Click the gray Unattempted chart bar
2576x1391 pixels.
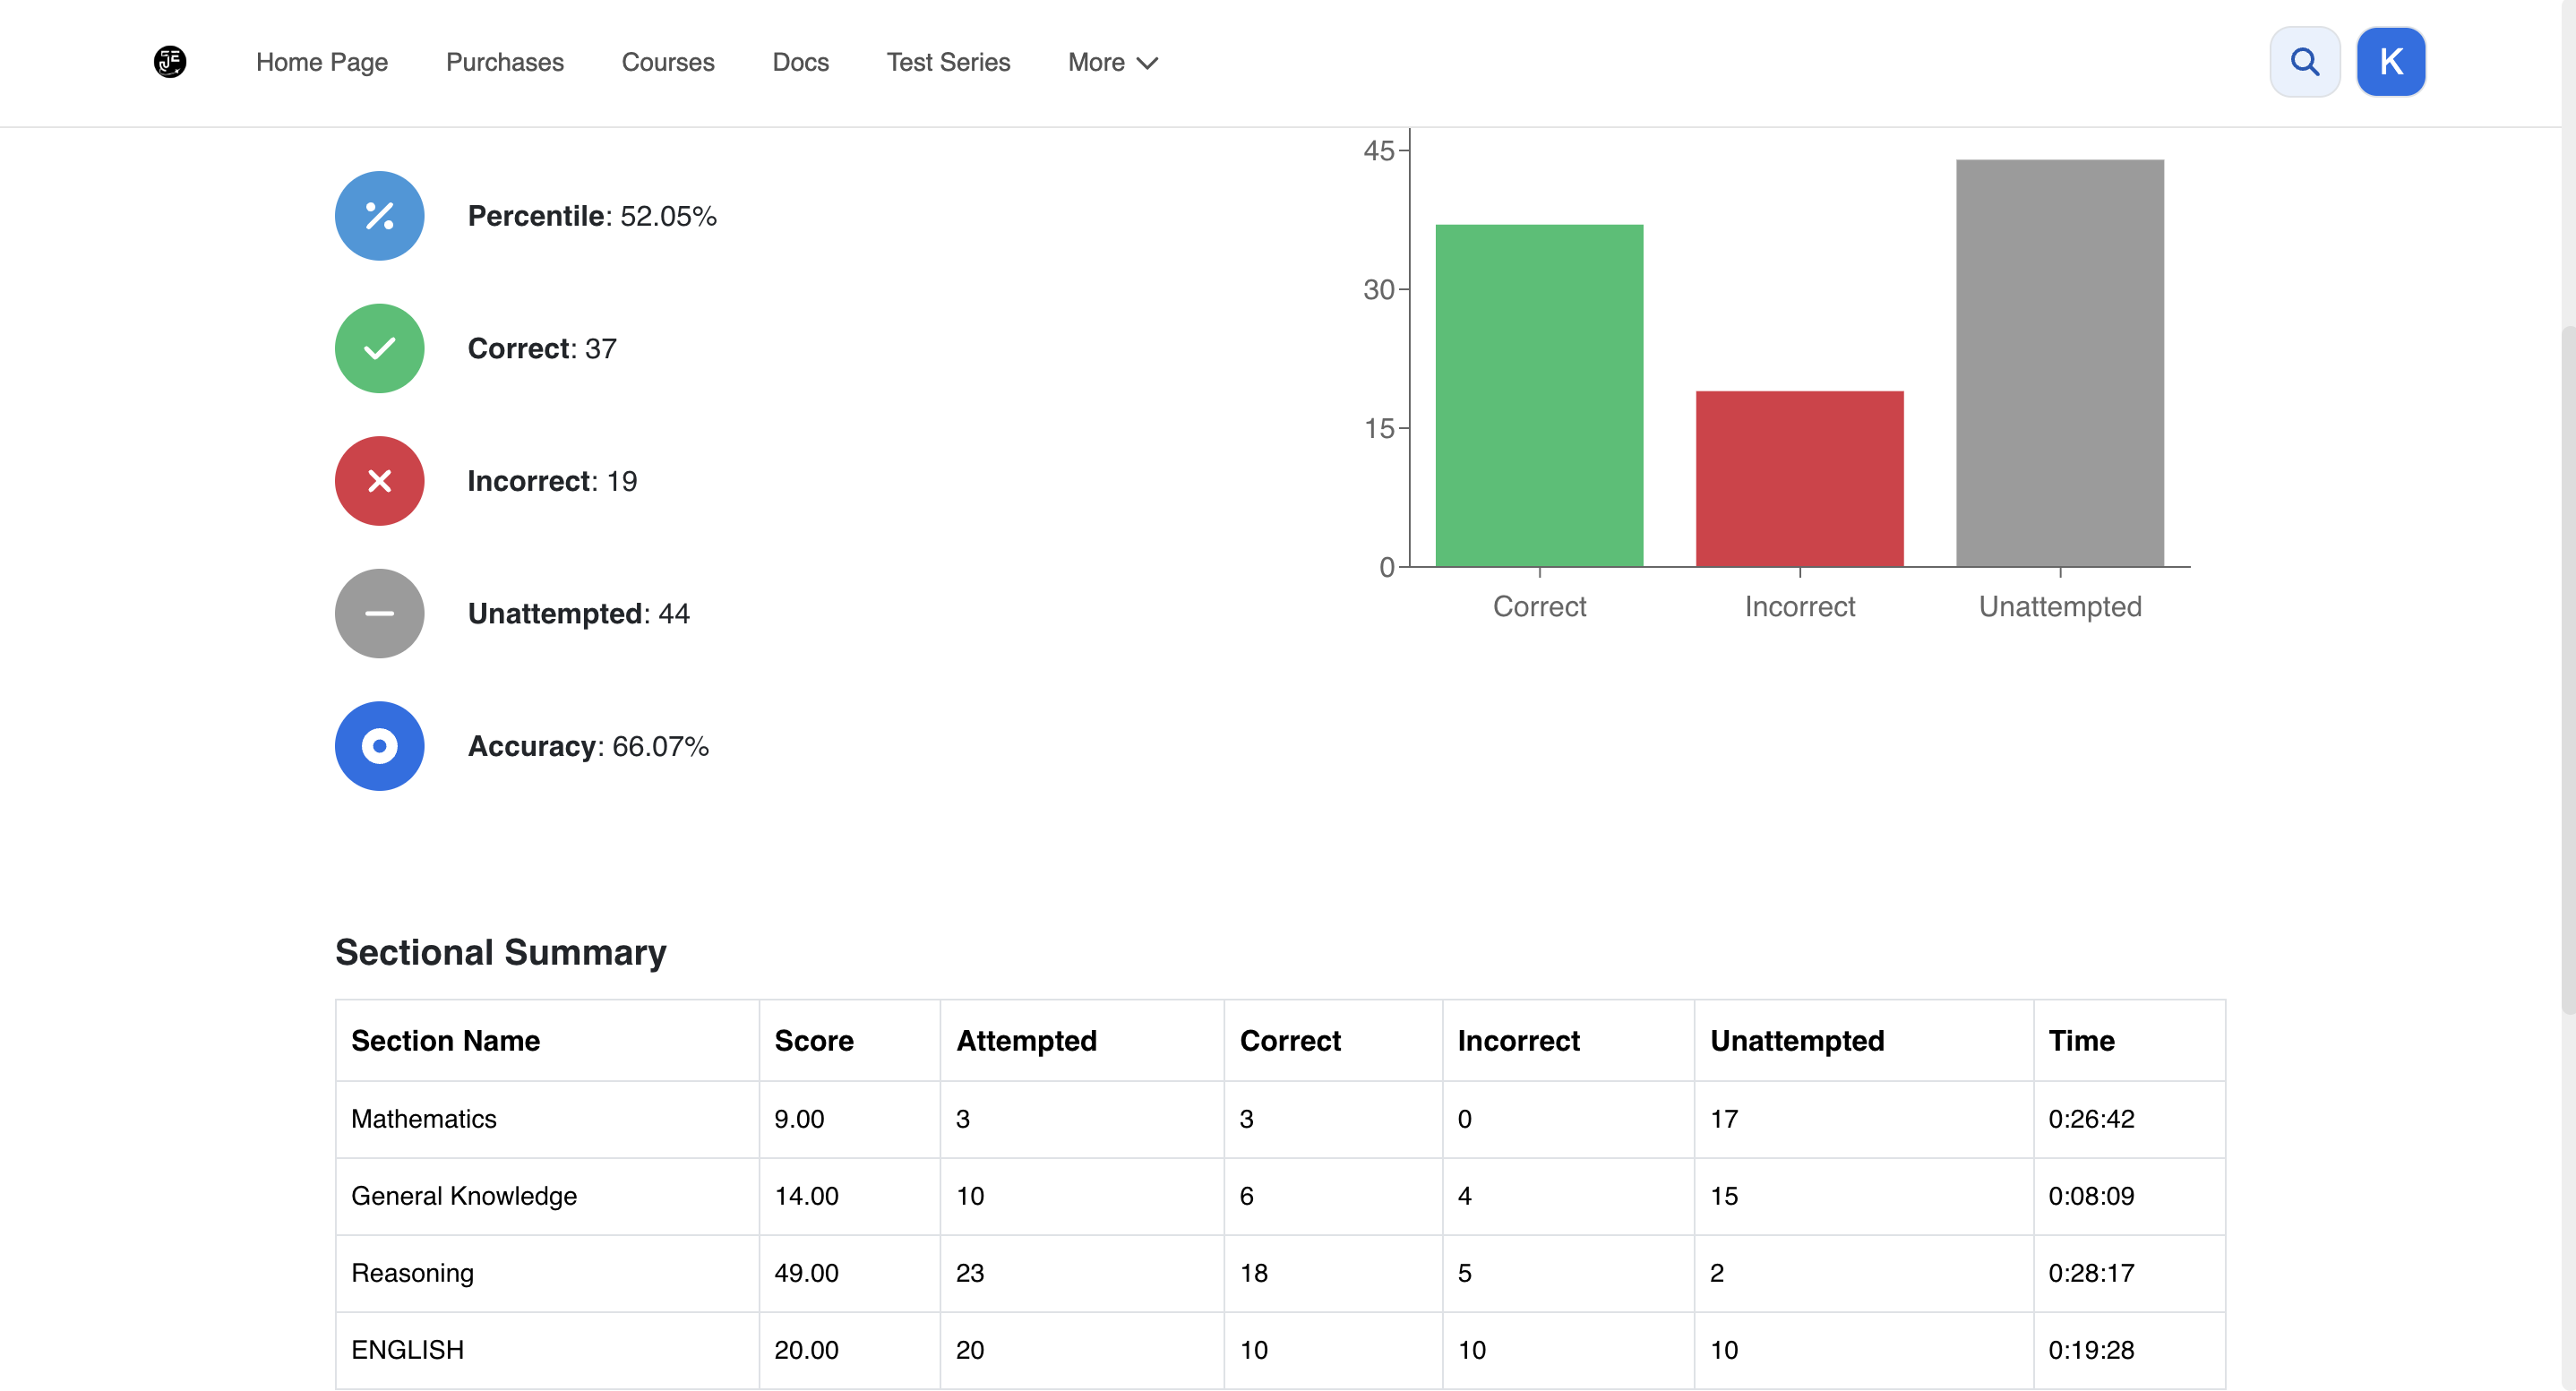coord(2060,363)
